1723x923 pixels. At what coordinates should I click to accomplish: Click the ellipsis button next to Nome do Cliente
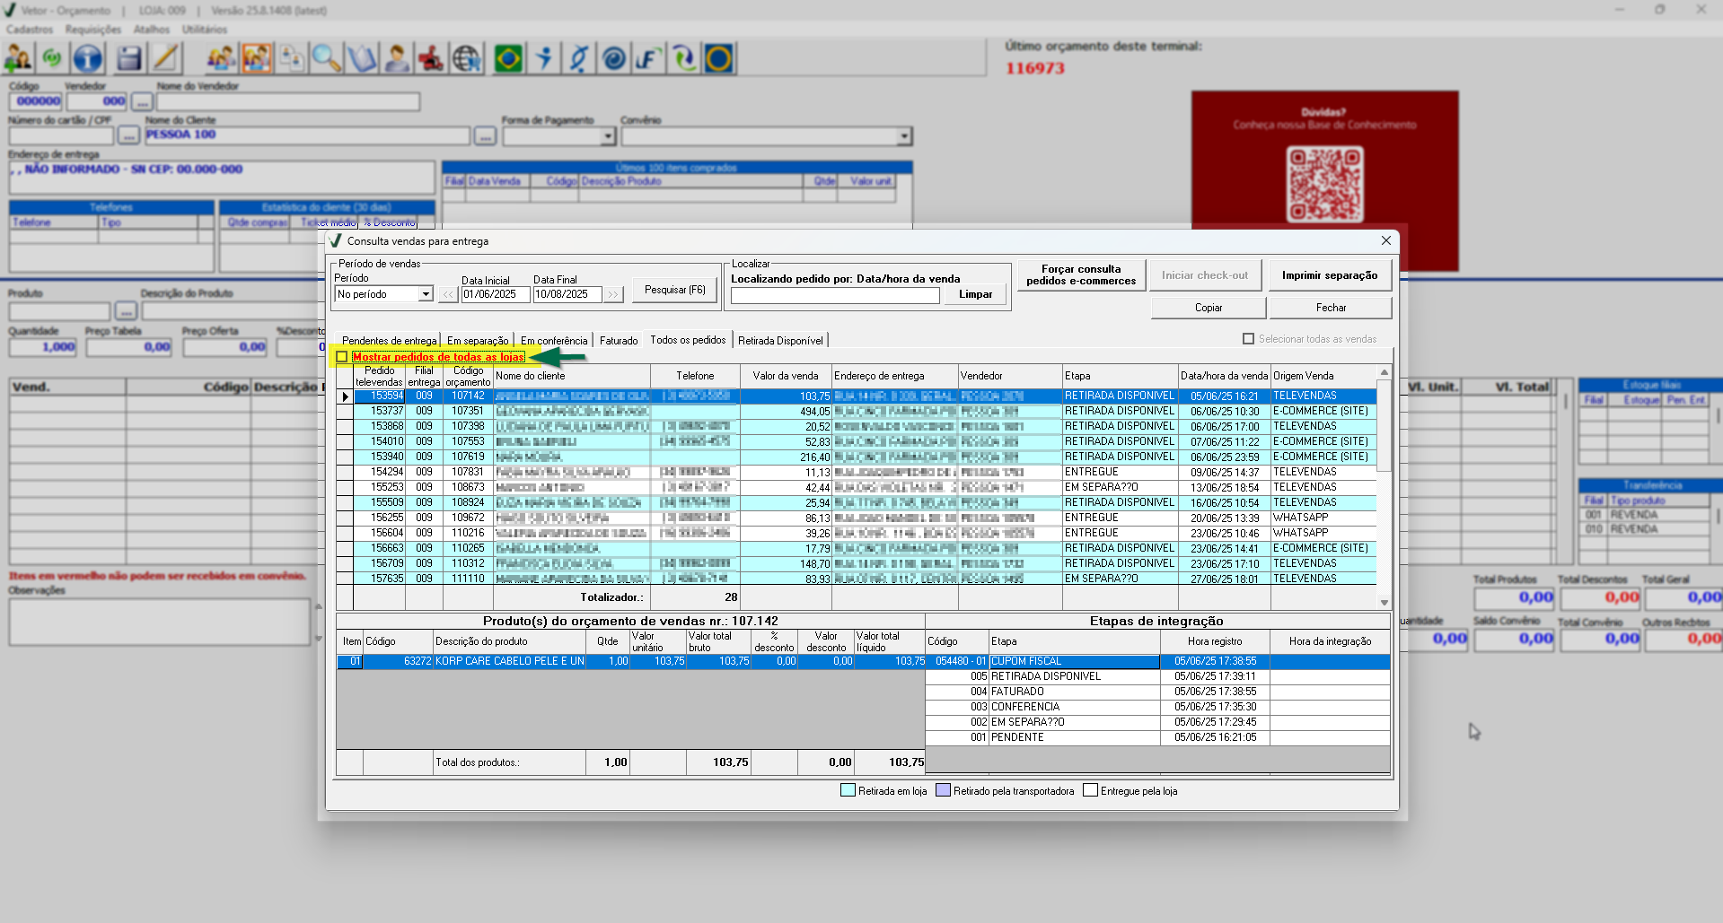pos(485,136)
